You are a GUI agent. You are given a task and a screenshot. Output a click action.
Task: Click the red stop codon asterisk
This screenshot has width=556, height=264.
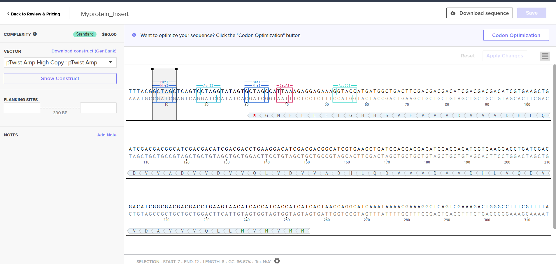click(255, 116)
